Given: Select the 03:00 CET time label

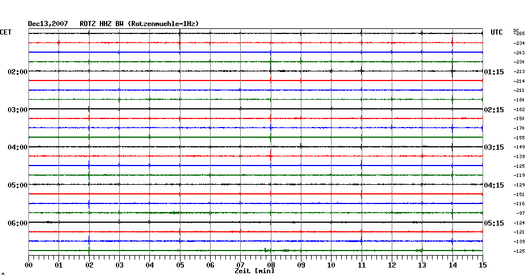Looking at the screenshot, I should [x=18, y=110].
